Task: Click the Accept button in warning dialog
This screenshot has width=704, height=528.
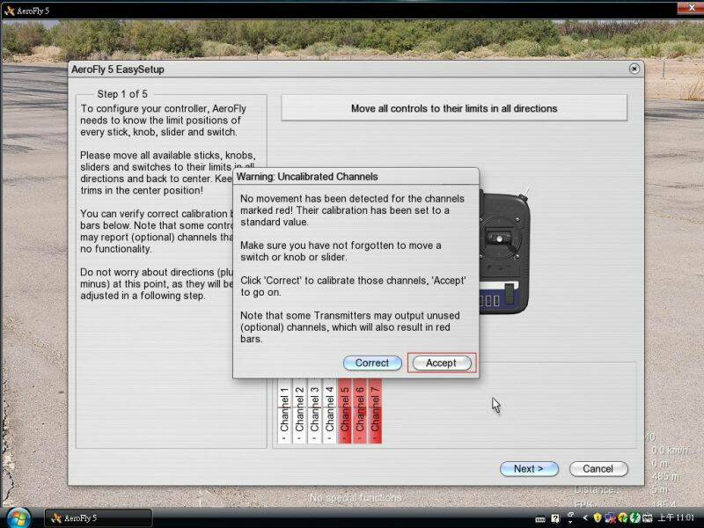Action: click(x=442, y=363)
